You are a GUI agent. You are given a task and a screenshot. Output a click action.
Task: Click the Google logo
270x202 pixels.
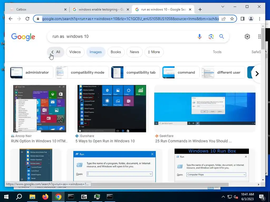[x=23, y=37]
